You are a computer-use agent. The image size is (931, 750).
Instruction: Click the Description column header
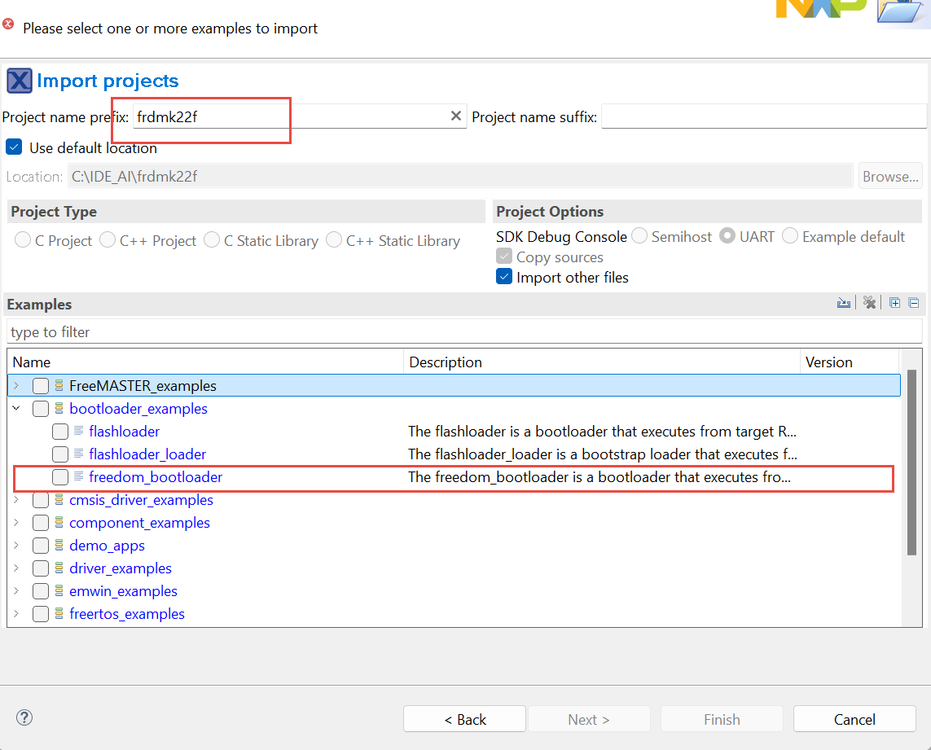click(x=601, y=362)
